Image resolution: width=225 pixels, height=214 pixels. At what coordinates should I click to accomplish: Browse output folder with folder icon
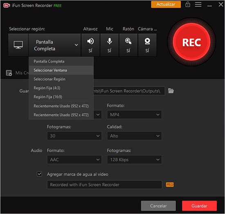pos(171,91)
